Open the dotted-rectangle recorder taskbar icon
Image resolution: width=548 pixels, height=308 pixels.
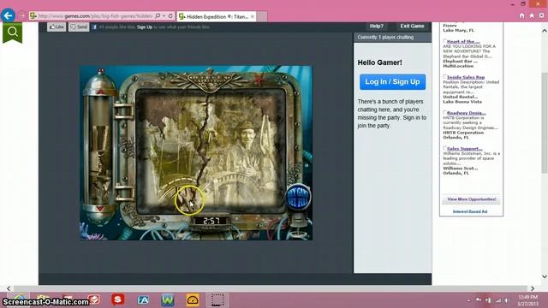tap(217, 300)
